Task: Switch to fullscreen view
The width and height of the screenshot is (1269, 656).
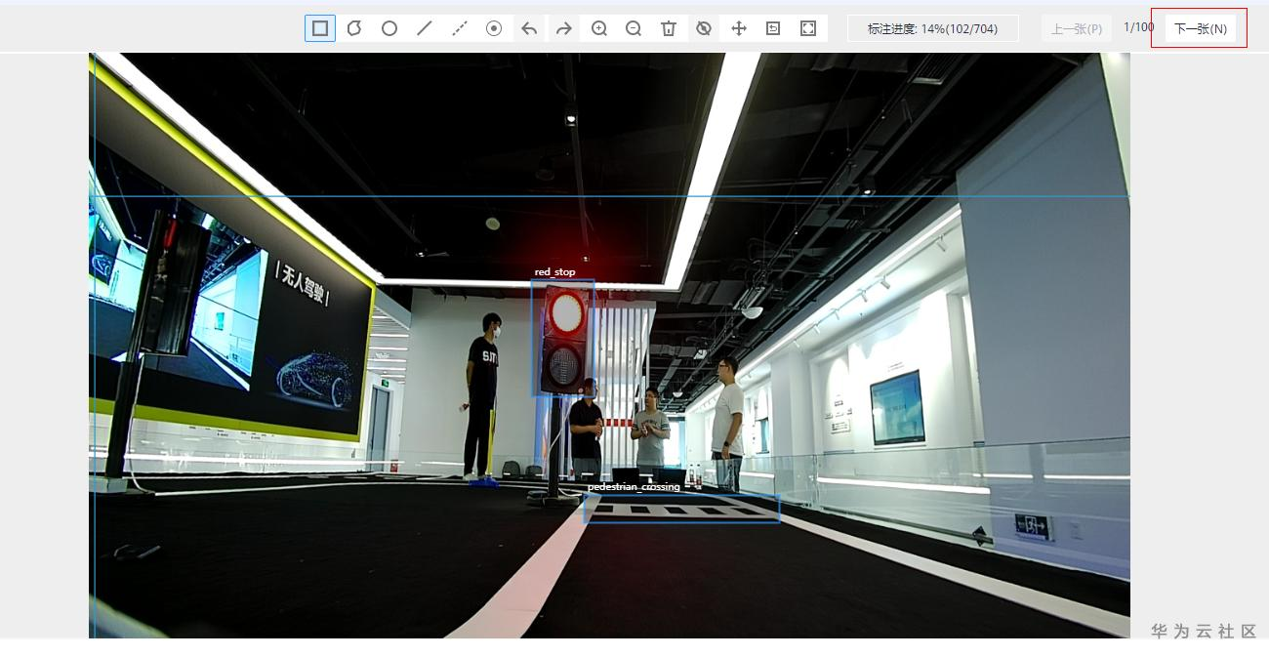Action: (808, 28)
